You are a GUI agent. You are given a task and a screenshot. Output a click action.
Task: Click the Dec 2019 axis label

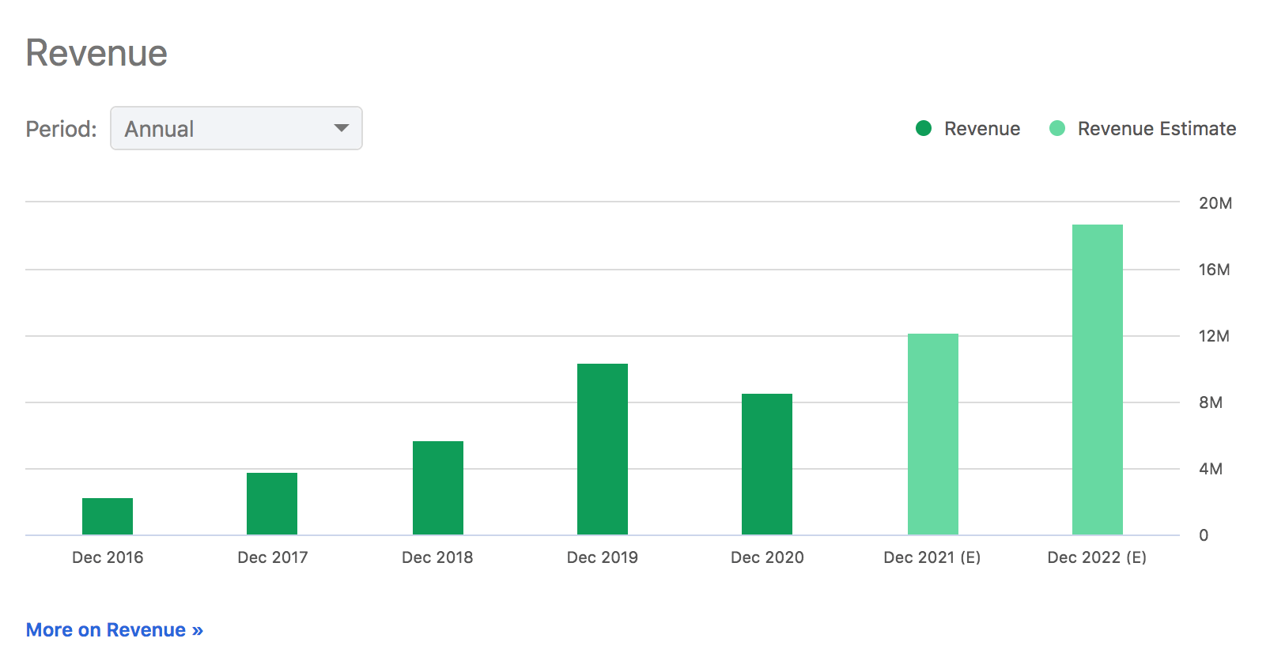[x=603, y=557]
